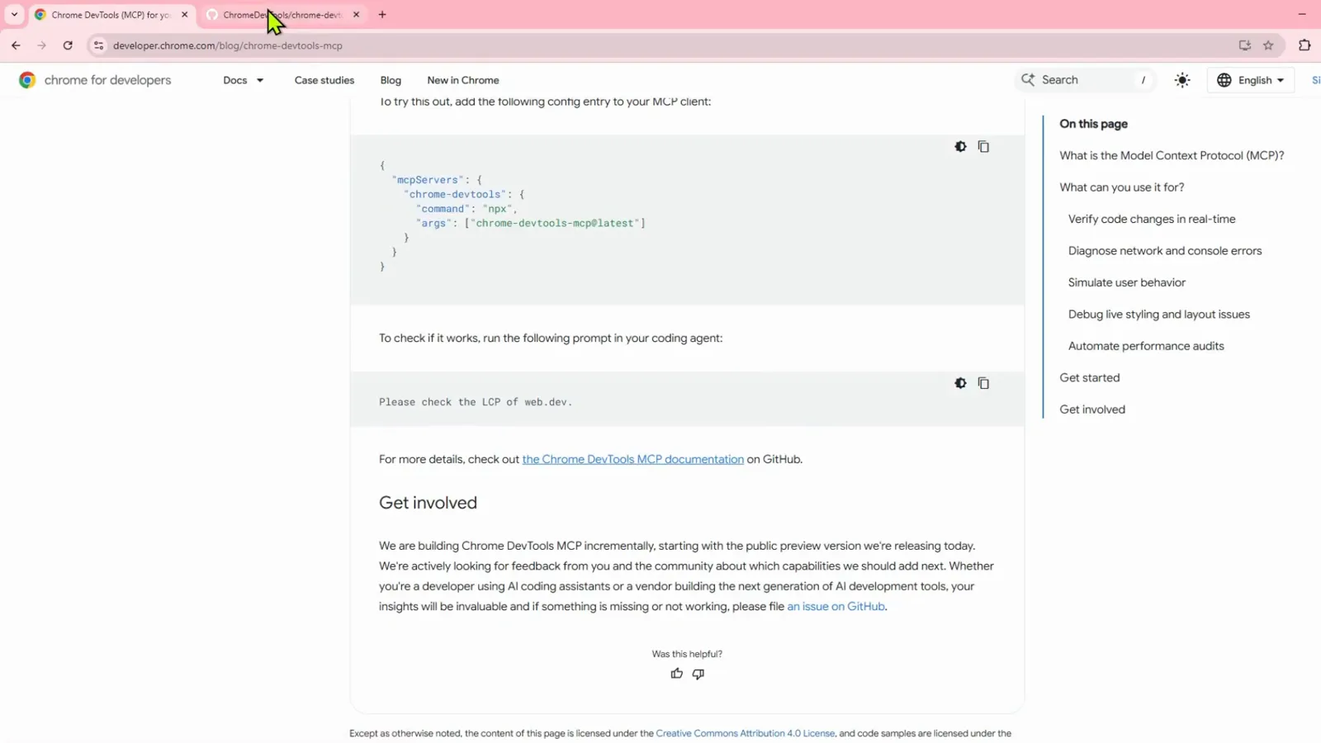Open the Chrome DevTools MCP documentation link
1321x743 pixels.
click(x=633, y=459)
